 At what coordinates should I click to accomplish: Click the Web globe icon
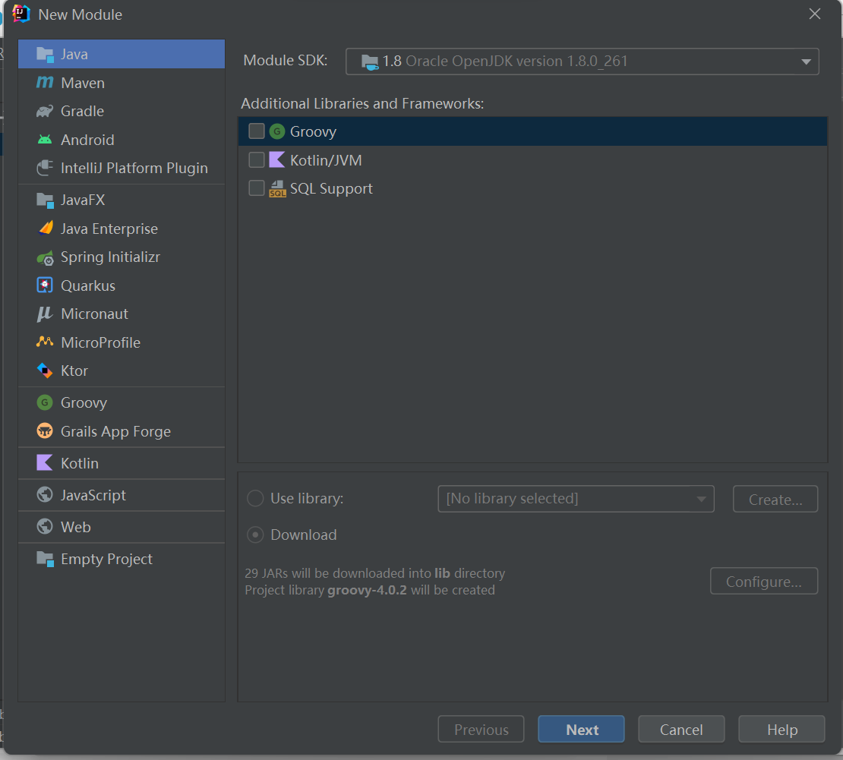(45, 526)
